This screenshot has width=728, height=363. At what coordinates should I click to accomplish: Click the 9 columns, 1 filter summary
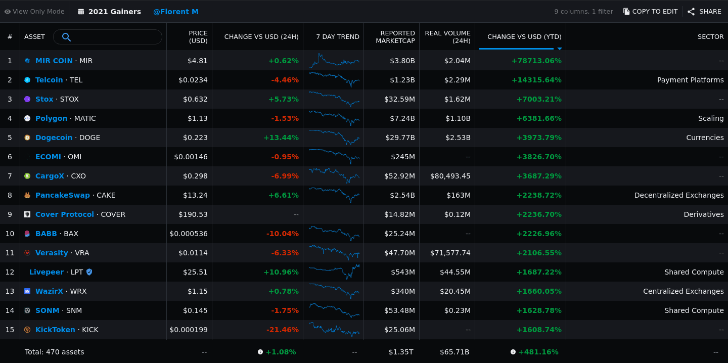(583, 12)
